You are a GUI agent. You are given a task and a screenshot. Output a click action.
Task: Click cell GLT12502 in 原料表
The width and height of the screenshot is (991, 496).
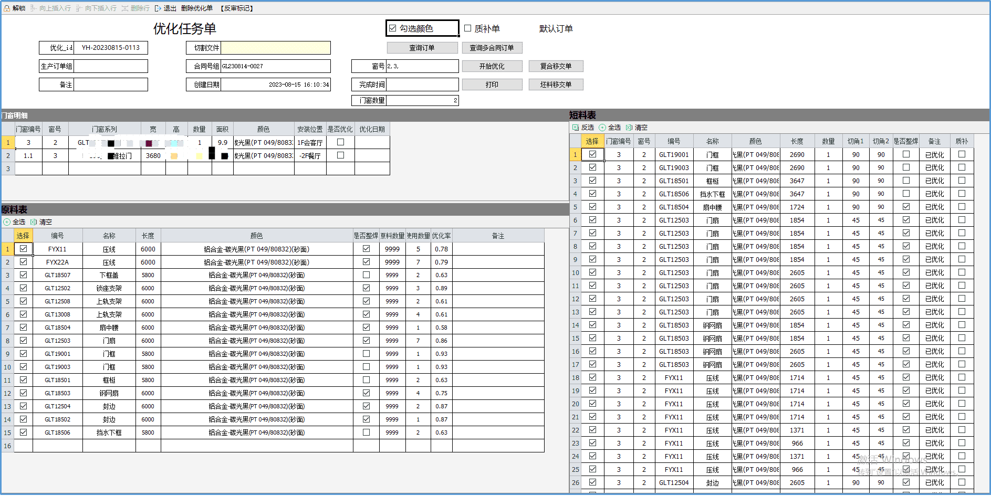click(x=58, y=288)
